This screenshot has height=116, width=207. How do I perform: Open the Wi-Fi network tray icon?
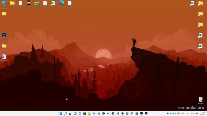point(192,113)
